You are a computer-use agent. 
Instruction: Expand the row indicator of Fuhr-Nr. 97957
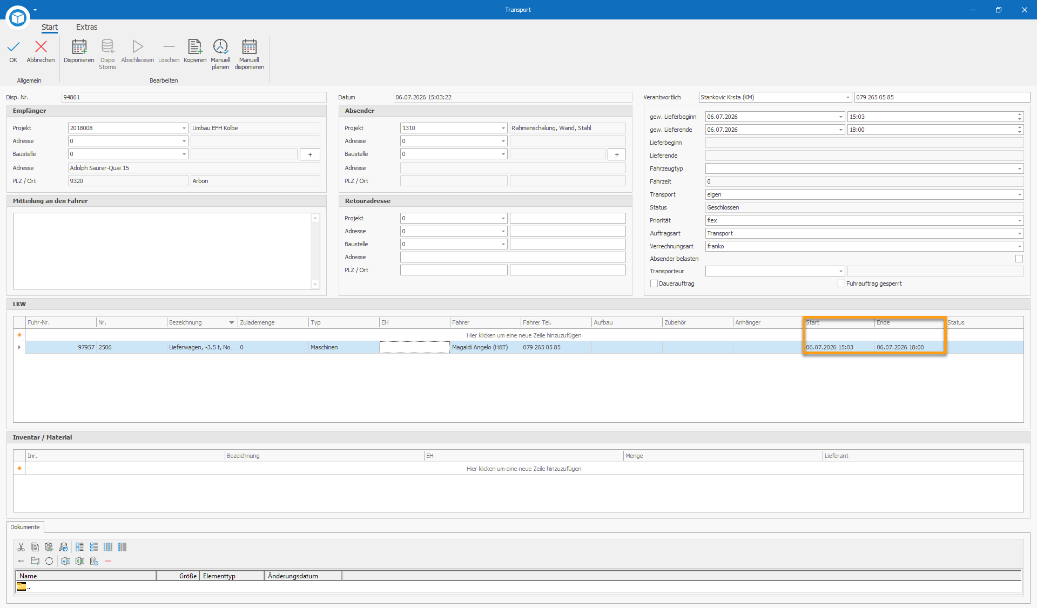click(19, 347)
